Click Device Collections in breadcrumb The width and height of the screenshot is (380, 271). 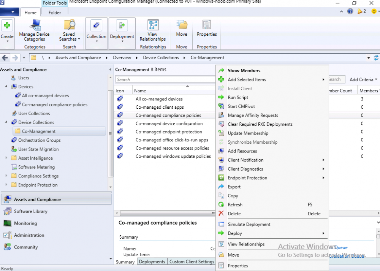tap(161, 58)
